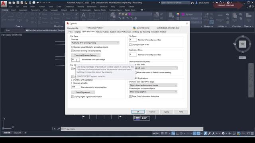Image resolution: width=255 pixels, height=143 pixels.
Task: Toggle Maintain visual fidelity for annotative objects
Action: (x=73, y=47)
